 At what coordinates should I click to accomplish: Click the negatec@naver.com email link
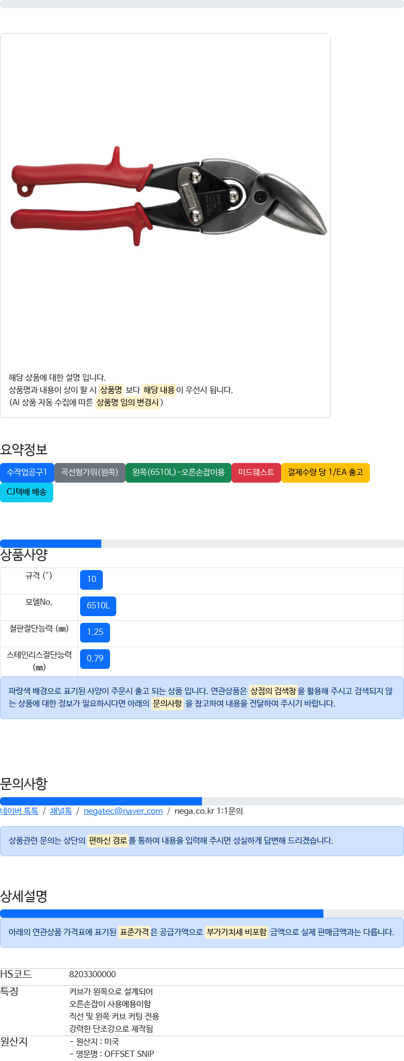tap(123, 811)
